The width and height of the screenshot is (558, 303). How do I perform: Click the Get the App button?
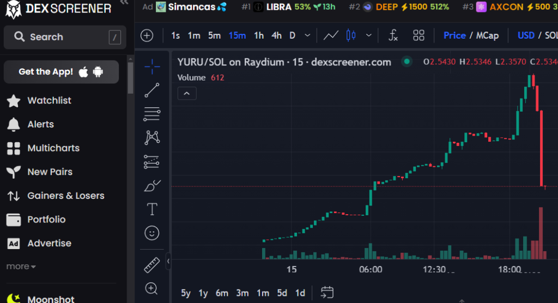pos(61,72)
